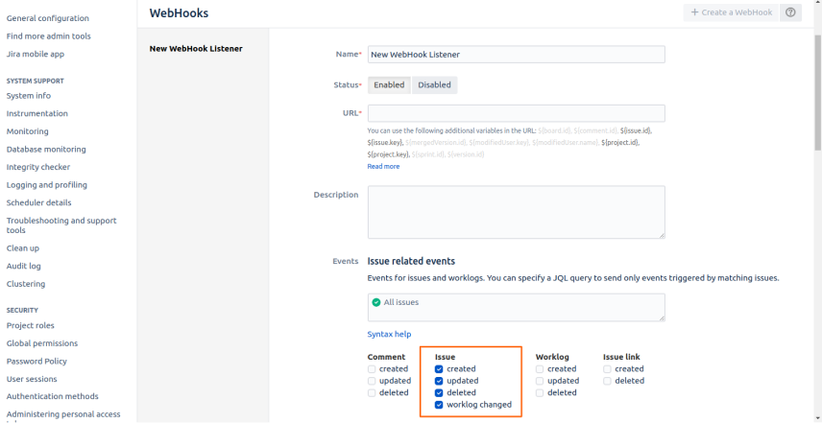Open Scheduler details
The image size is (822, 423).
[38, 202]
